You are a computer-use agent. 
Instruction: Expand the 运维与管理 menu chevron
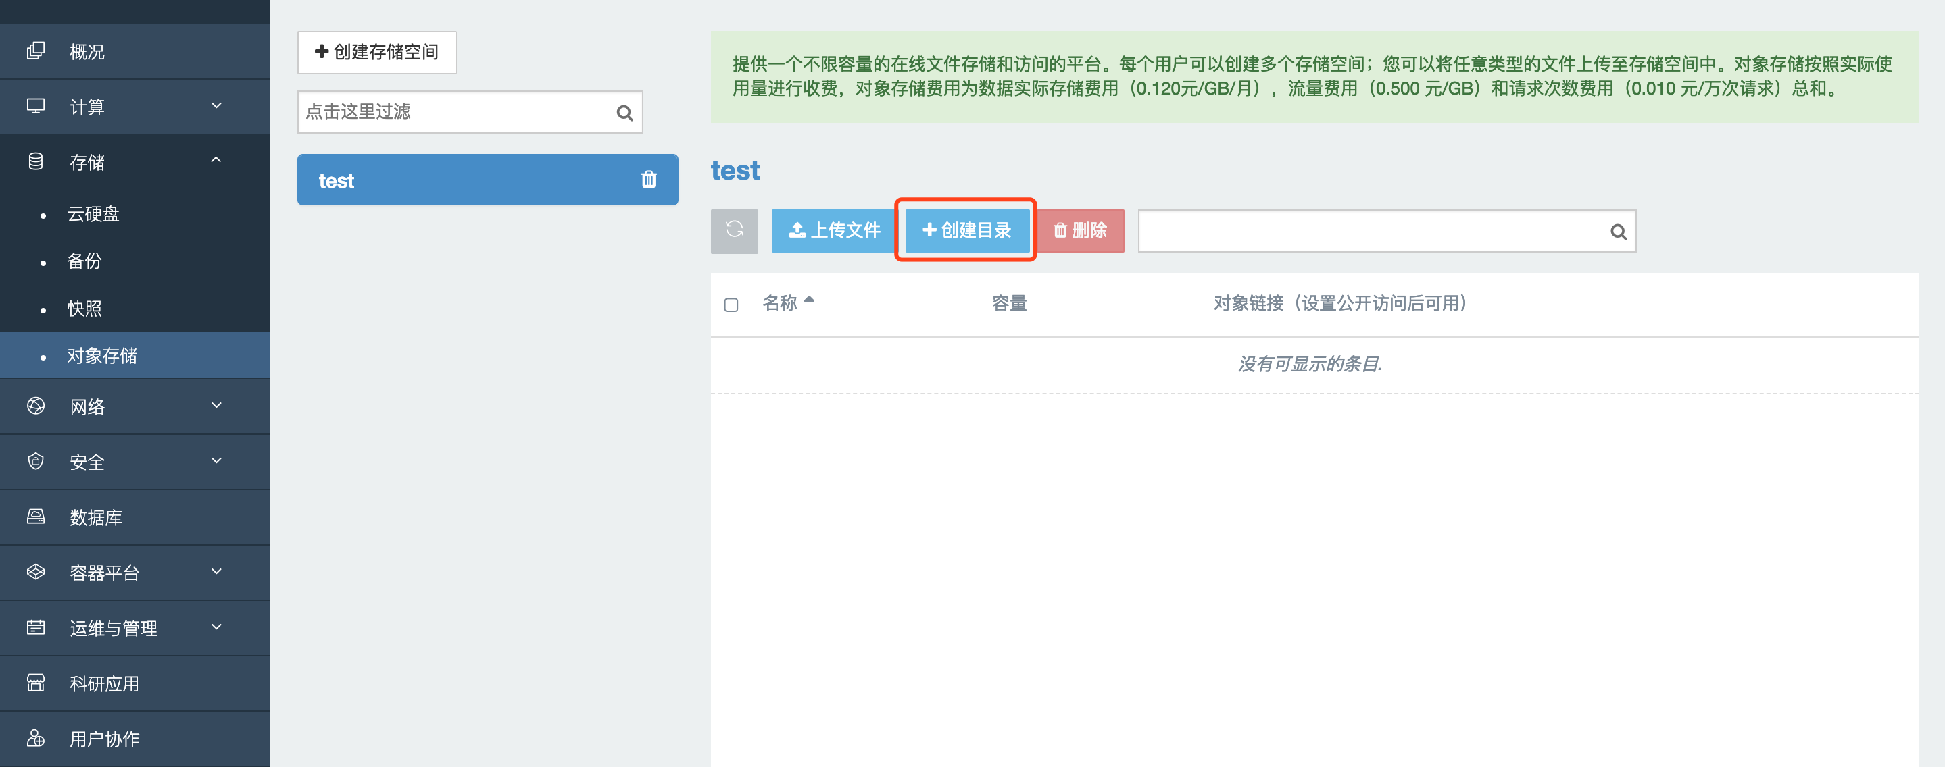click(x=217, y=627)
